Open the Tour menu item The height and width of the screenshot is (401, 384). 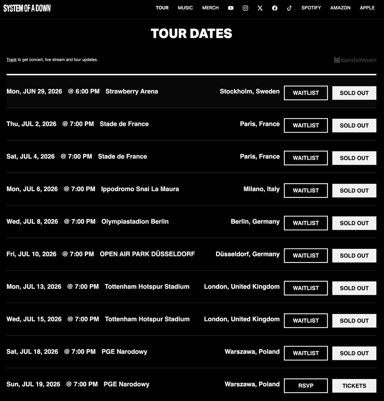pos(162,8)
